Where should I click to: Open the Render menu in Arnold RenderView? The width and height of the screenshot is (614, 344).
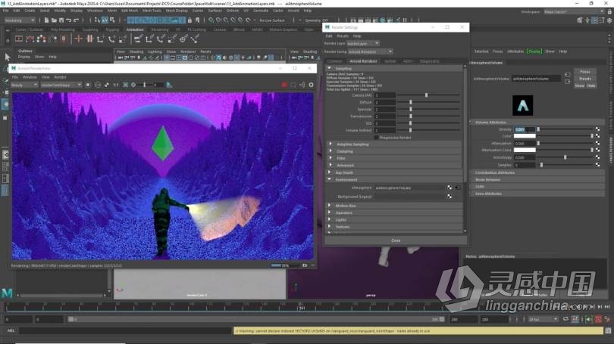[x=60, y=77]
